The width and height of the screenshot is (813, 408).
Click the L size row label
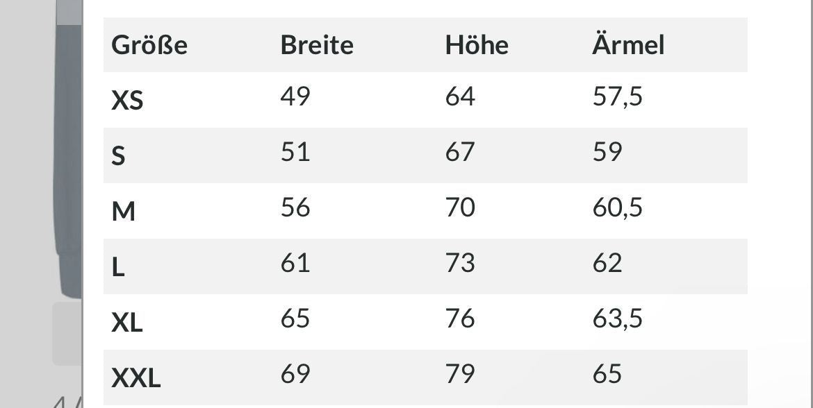[117, 266]
